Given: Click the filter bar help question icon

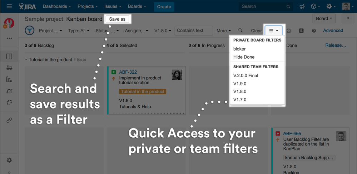Looking at the screenshot, I should [314, 31].
